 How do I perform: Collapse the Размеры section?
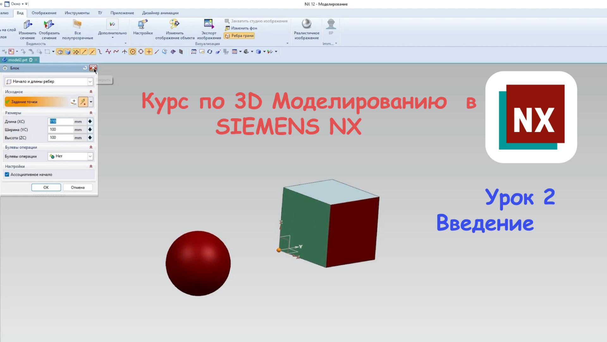point(91,113)
